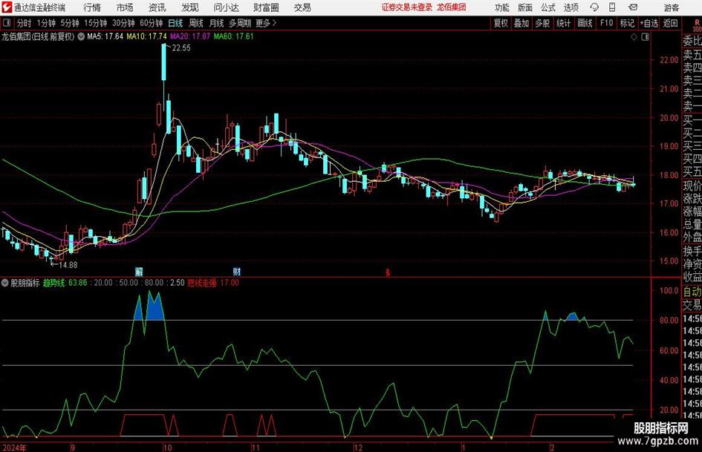The height and width of the screenshot is (452, 702).
Task: Open the F10 company info button
Action: coord(606,23)
